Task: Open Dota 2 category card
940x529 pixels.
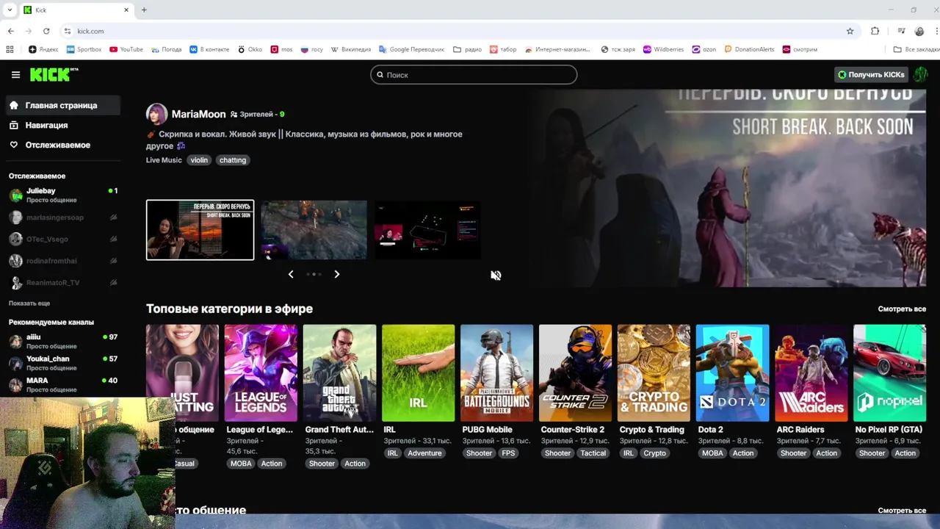Action: [732, 373]
